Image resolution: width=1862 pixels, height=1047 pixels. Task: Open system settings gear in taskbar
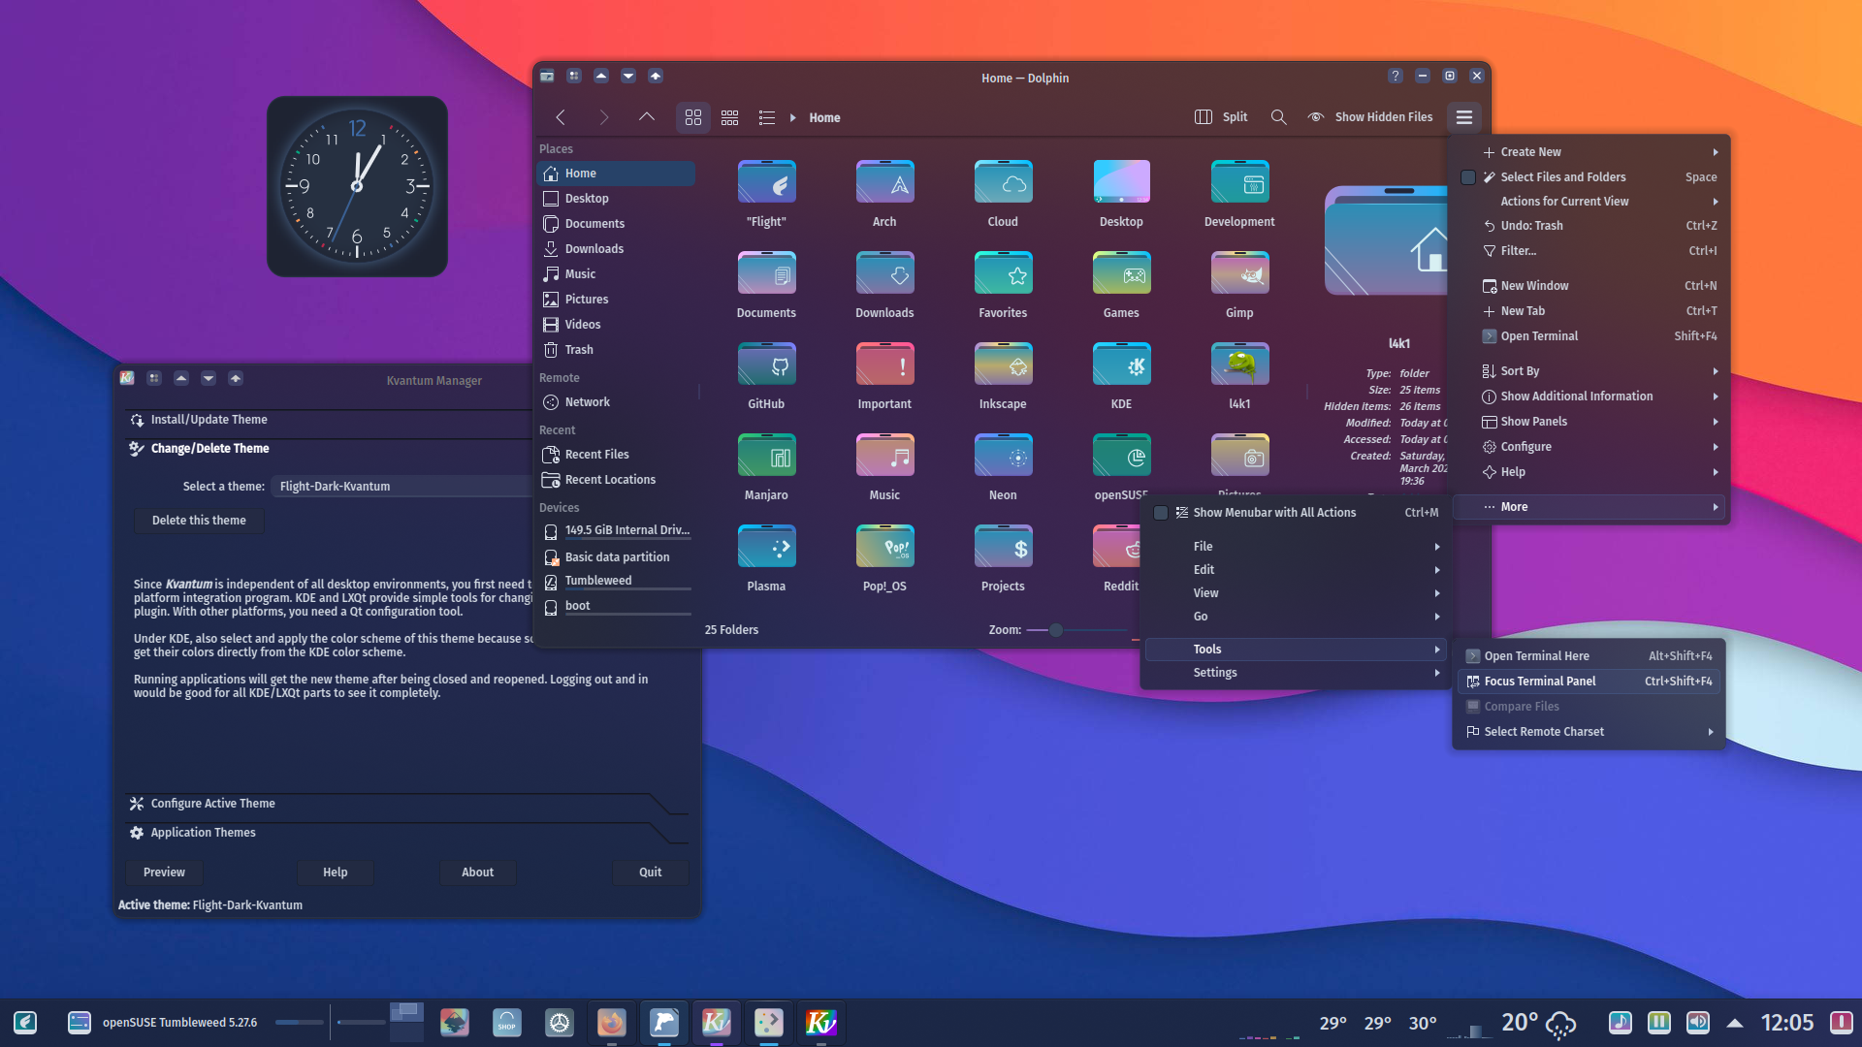559,1022
